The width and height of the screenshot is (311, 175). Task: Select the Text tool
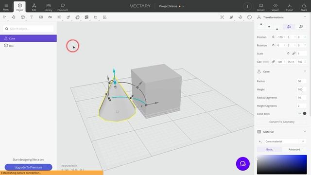[x=32, y=17]
